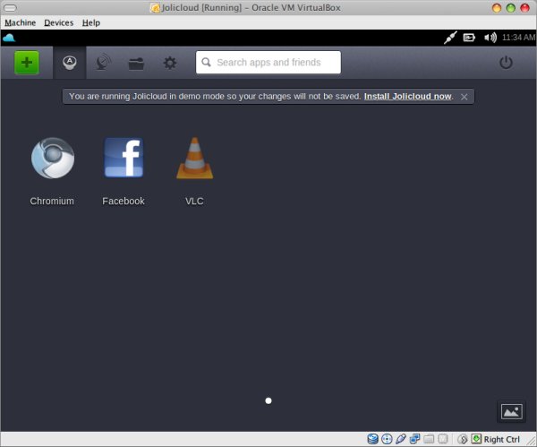This screenshot has height=447, width=537.
Task: Click the green keyboard capture arrow icon
Action: [476, 439]
